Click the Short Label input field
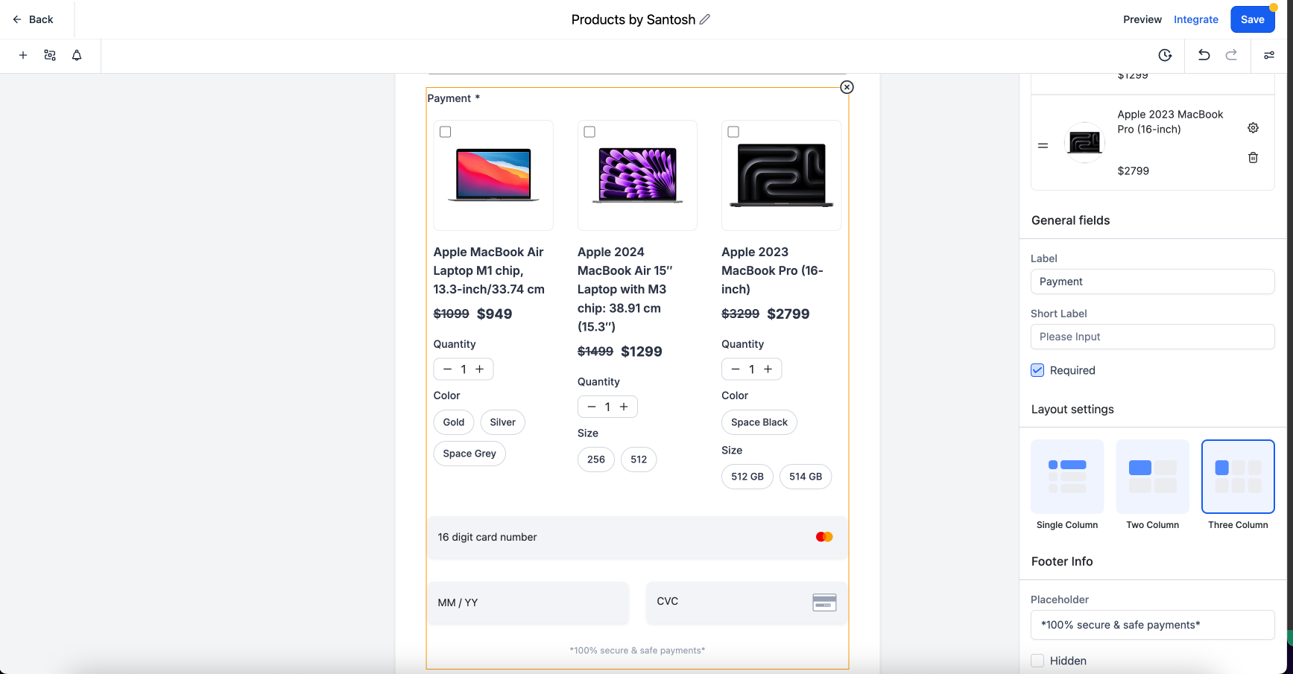Viewport: 1293px width, 674px height. pos(1152,337)
